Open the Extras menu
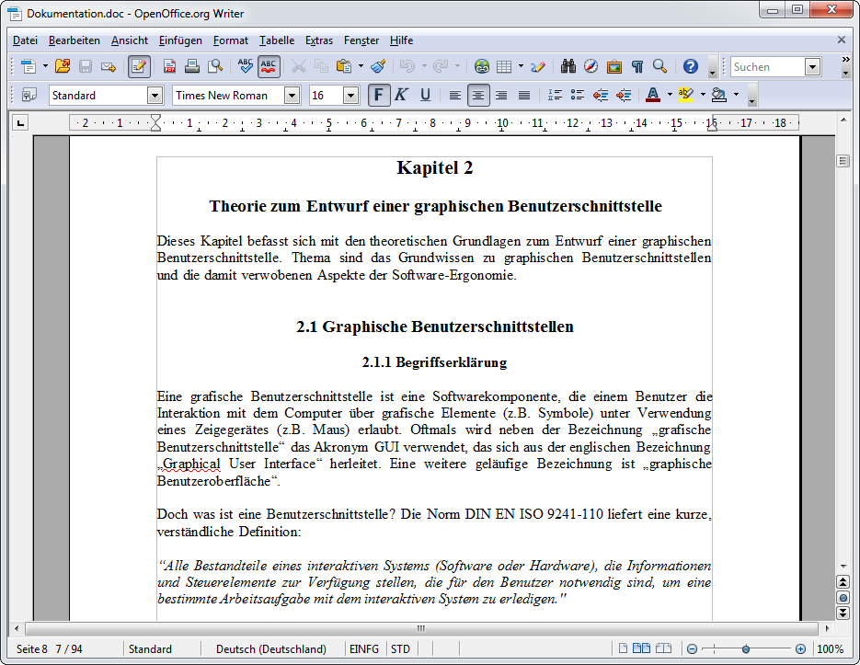Viewport: 860px width, 665px height. (x=319, y=40)
